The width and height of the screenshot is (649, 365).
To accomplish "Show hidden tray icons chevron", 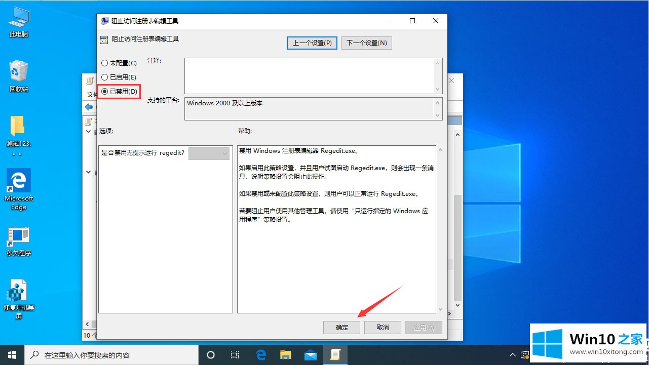I will coord(513,355).
